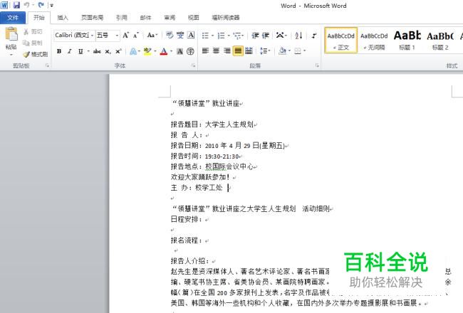Click the Grow Font button

(x=126, y=36)
